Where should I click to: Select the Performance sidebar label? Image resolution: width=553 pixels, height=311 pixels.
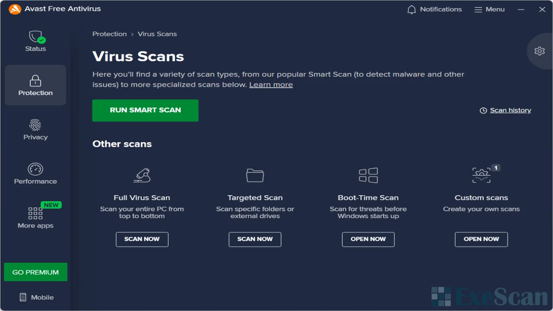click(x=35, y=181)
